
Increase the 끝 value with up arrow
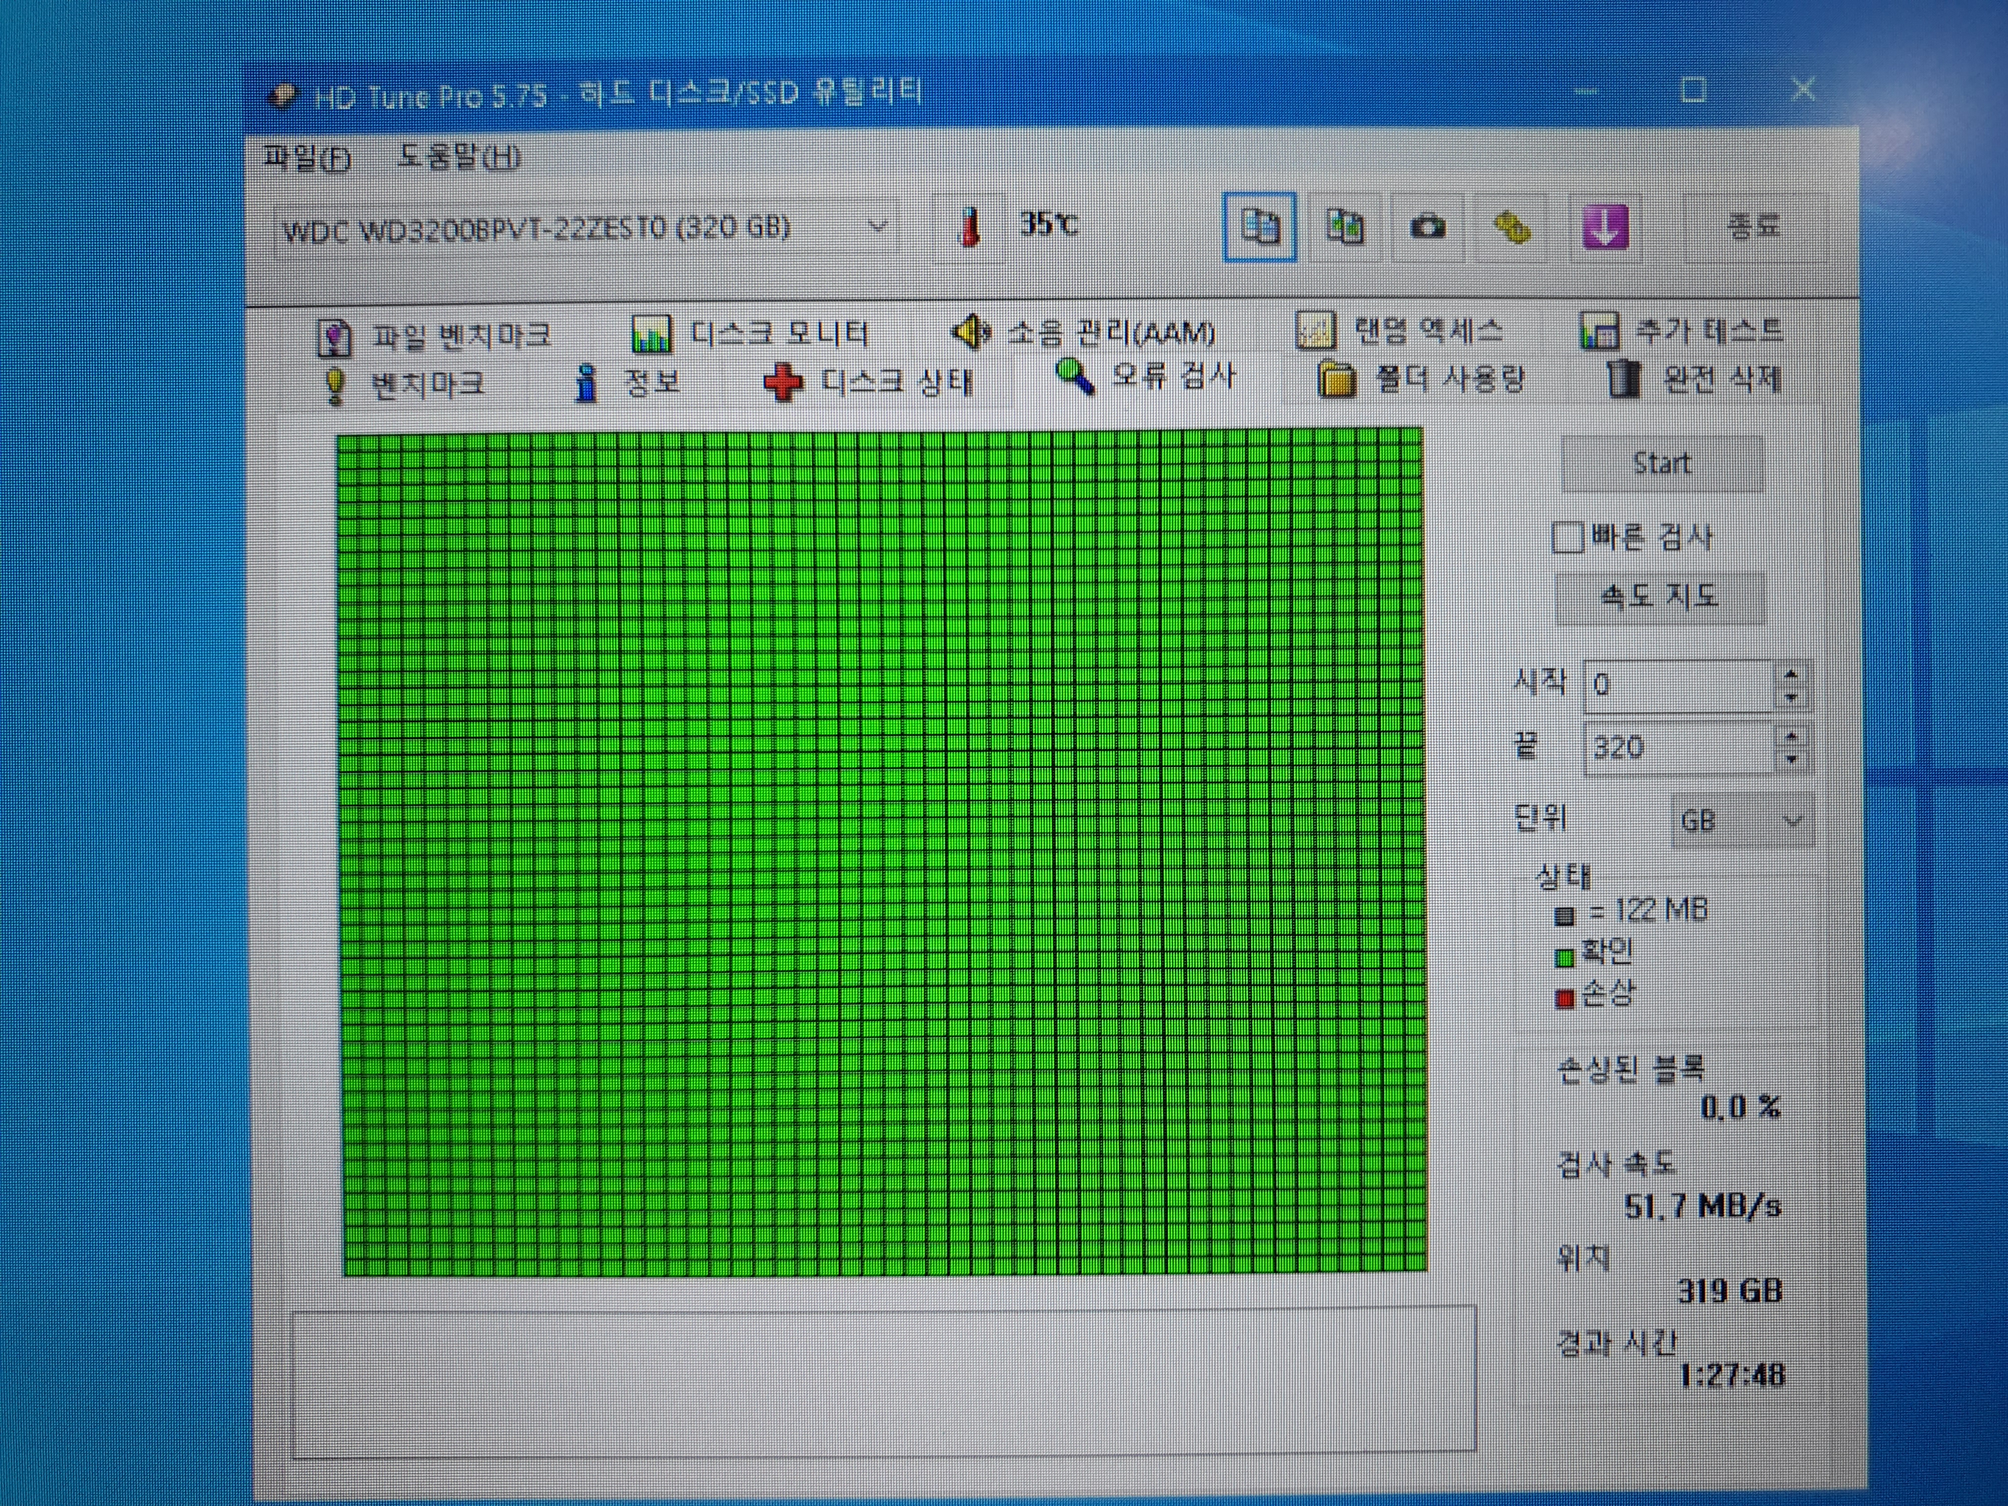(1791, 737)
